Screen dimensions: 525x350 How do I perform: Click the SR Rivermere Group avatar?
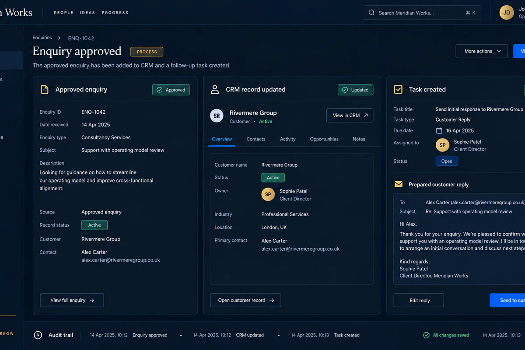(217, 115)
